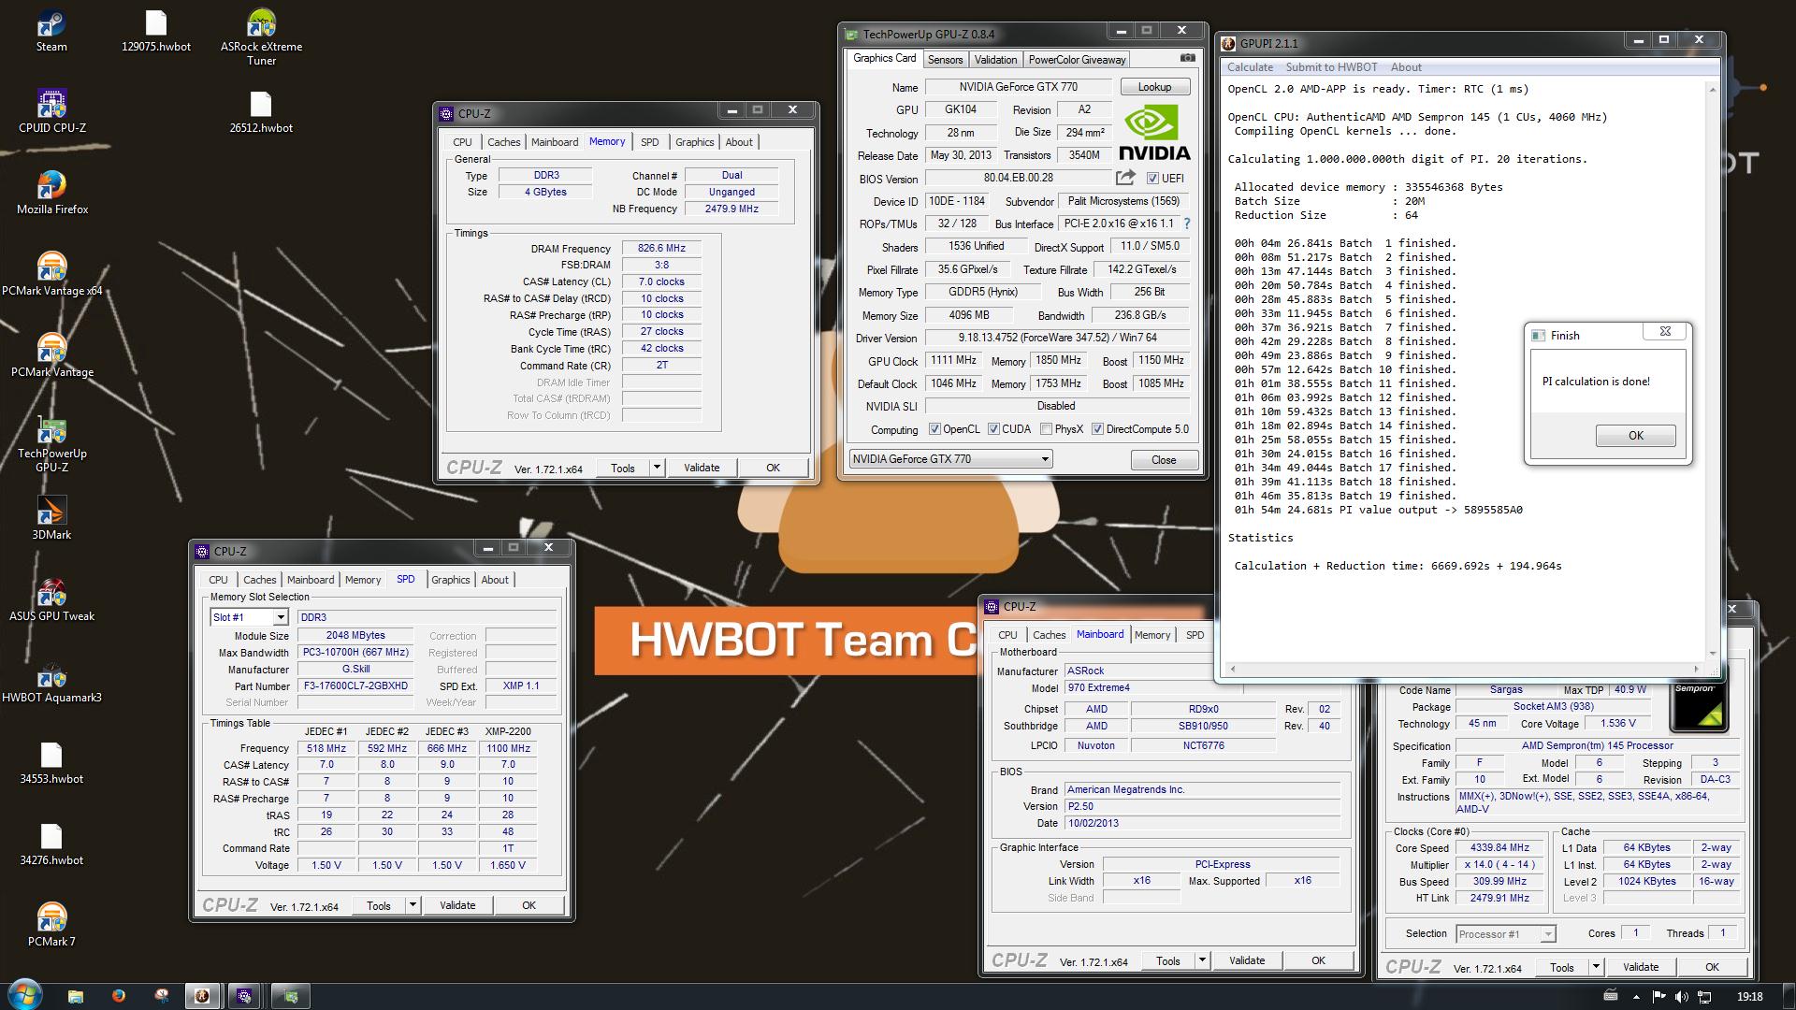The image size is (1796, 1010).
Task: Toggle DirectCompute 5.0 checkbox
Action: [1097, 429]
